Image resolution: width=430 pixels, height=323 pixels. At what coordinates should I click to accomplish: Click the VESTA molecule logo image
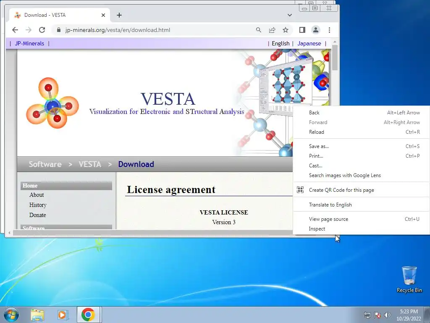[x=52, y=103]
